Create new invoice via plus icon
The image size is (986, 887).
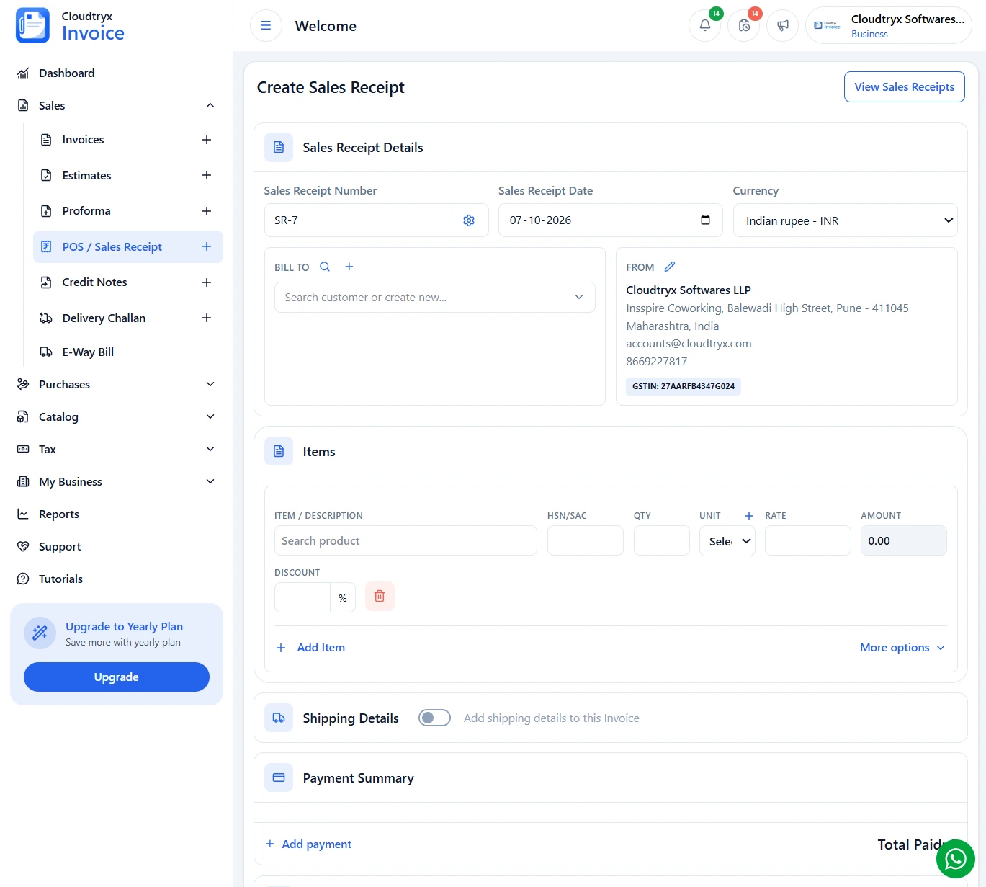pos(207,140)
